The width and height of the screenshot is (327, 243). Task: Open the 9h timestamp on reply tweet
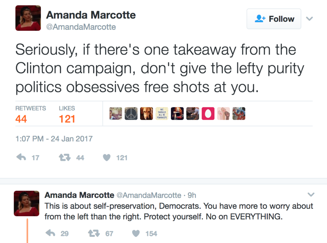pyautogui.click(x=192, y=195)
